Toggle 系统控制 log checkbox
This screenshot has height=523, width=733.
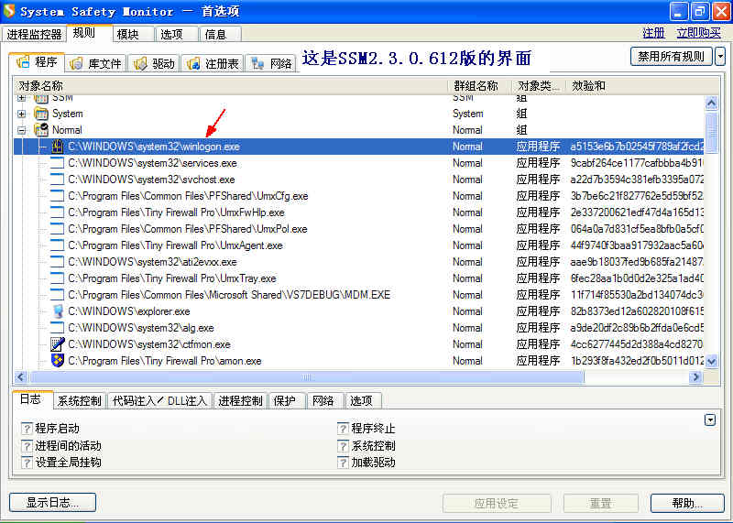point(343,446)
